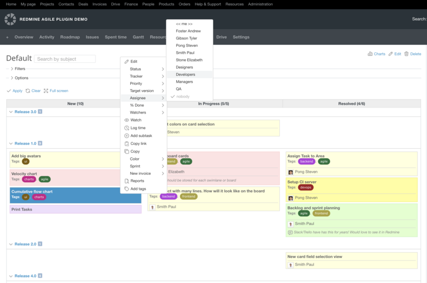This screenshot has width=427, height=283.
Task: Click the Edit pencil icon in context menu
Action: [x=126, y=62]
